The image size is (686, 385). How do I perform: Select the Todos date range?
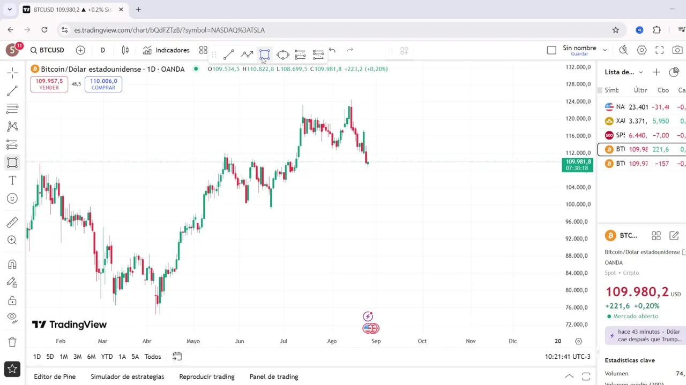(x=153, y=357)
